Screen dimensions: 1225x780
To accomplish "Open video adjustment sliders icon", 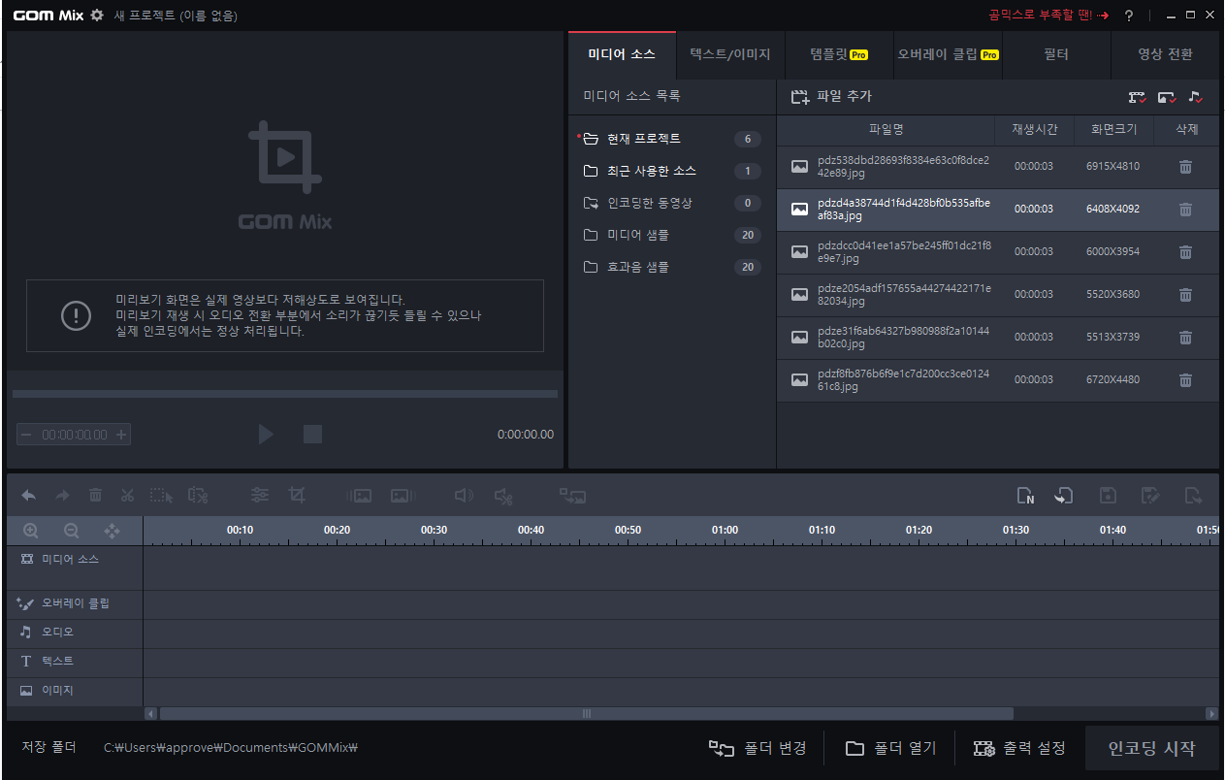I will [260, 495].
